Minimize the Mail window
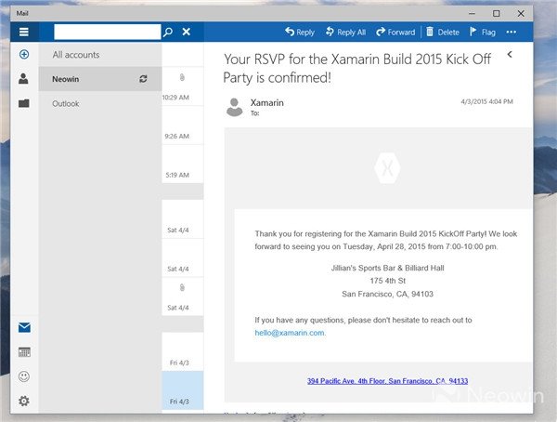The height and width of the screenshot is (422, 557). [x=472, y=14]
